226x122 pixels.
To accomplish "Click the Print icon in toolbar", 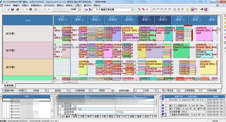I will (x=18, y=10).
